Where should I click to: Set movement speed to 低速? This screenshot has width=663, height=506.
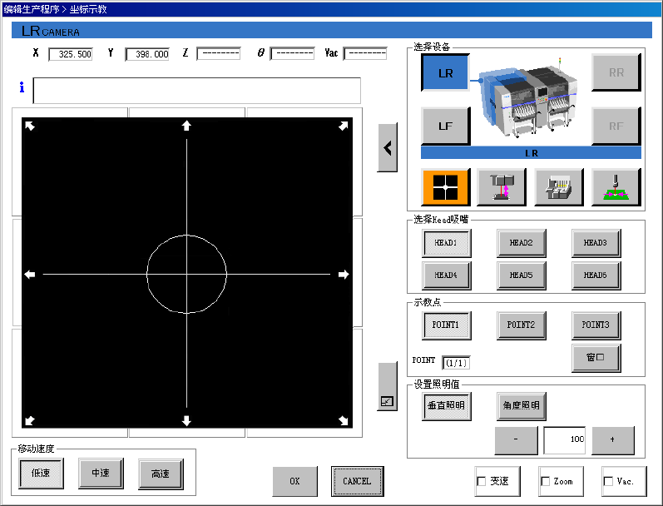(x=41, y=474)
